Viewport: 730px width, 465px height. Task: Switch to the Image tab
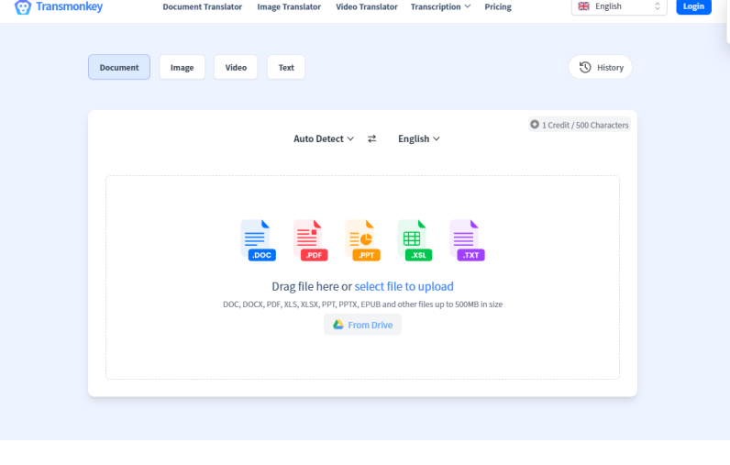(x=182, y=68)
